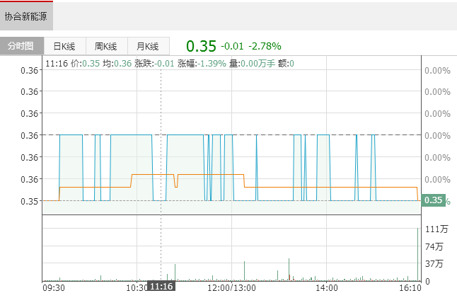The width and height of the screenshot is (457, 298).
Task: Click the tallest volume bar at close
Action: (419, 255)
